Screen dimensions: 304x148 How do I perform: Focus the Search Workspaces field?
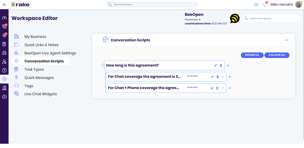271,18
